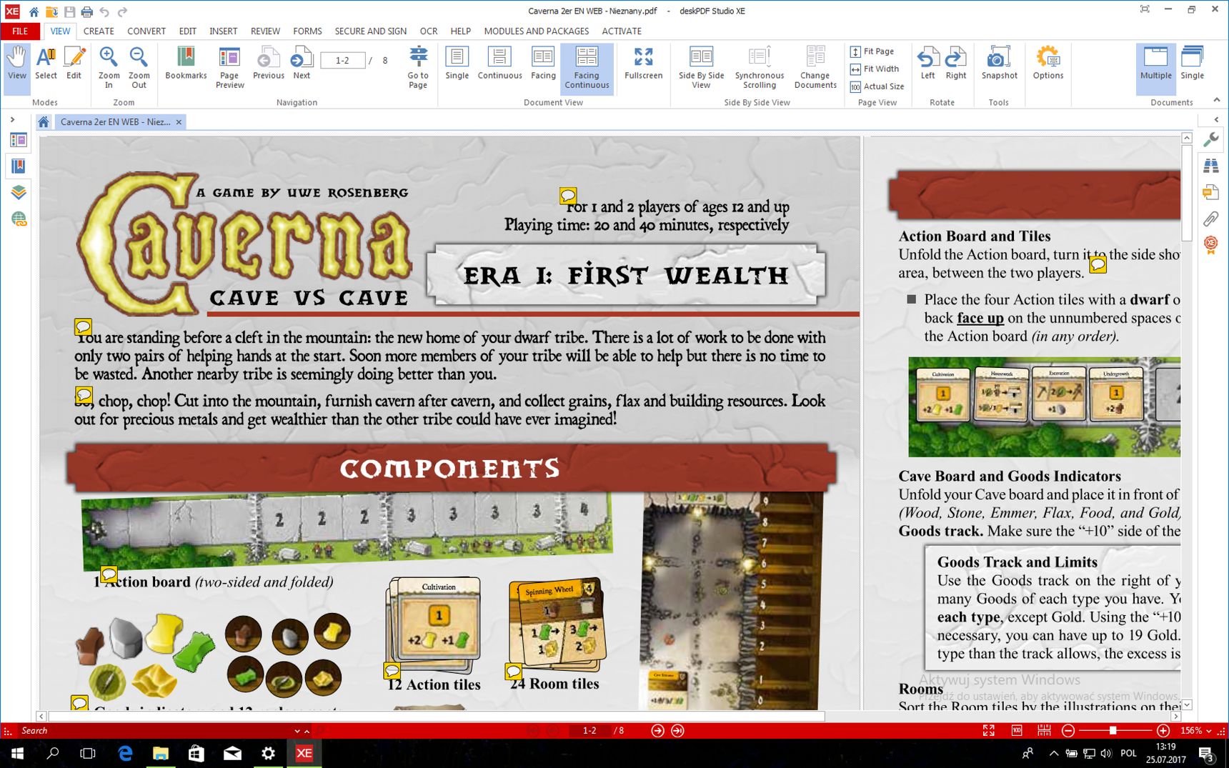1229x768 pixels.
Task: Open Page Preview in the ribbon
Action: coord(229,68)
